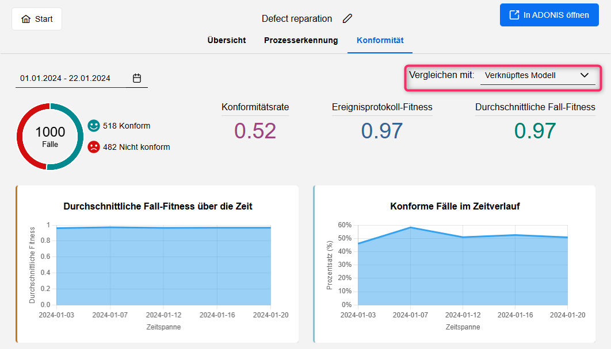The width and height of the screenshot is (611, 349).
Task: Click the Durchschnittliche Fall-Fitness über die Zeit chart title
Action: (158, 206)
